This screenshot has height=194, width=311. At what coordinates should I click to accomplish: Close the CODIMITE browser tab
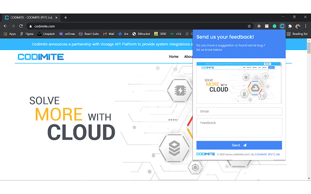tap(56, 17)
